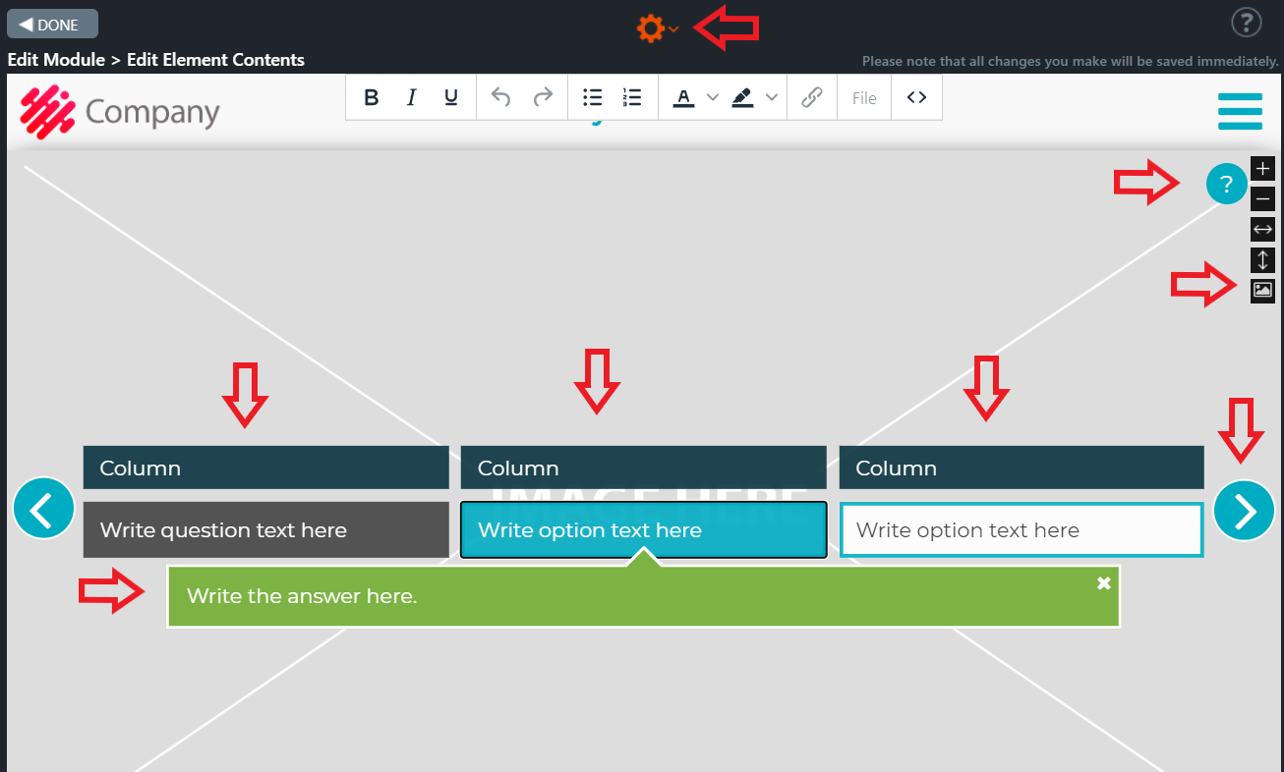Click the 'Edit Element Contents' breadcrumb text
The height and width of the screenshot is (772, 1284).
215,60
